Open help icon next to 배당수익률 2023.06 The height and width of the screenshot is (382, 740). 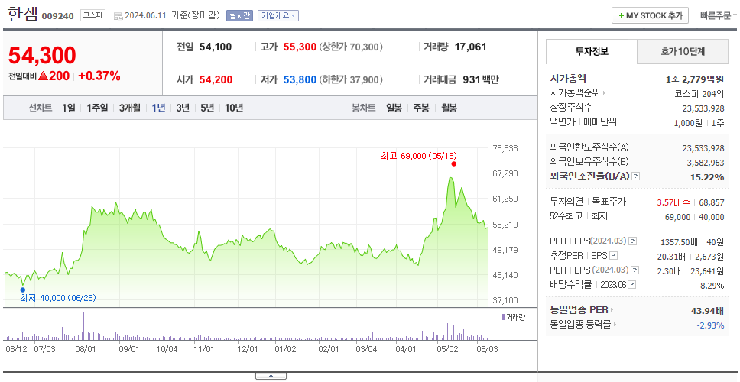pyautogui.click(x=632, y=285)
